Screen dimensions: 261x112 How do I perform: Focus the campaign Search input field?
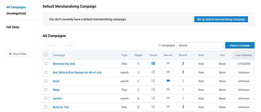(x=200, y=45)
